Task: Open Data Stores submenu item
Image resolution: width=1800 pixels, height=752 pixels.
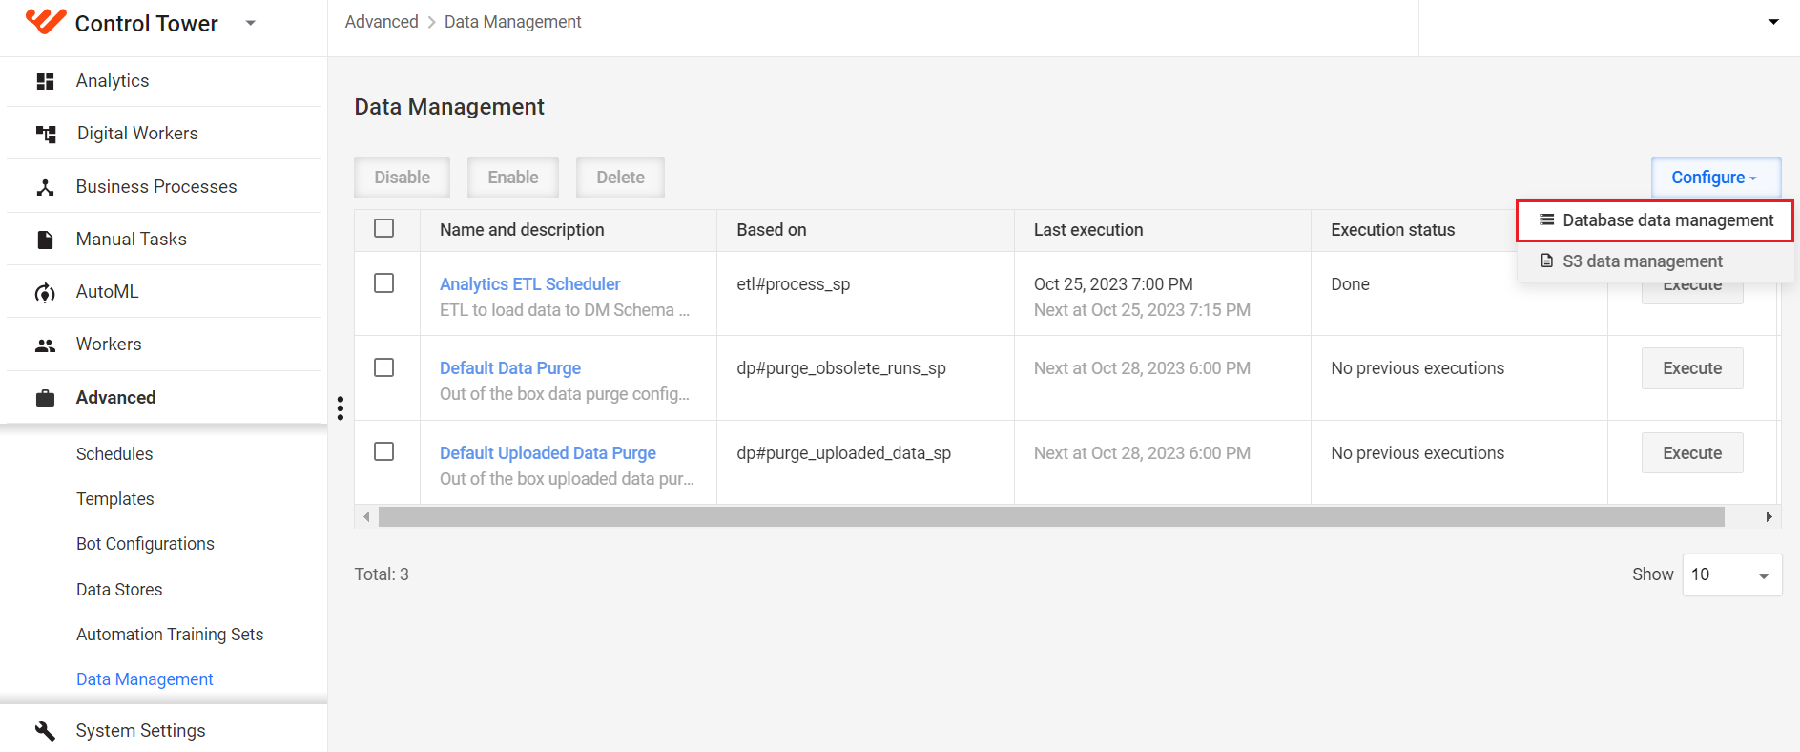Action: (x=119, y=590)
